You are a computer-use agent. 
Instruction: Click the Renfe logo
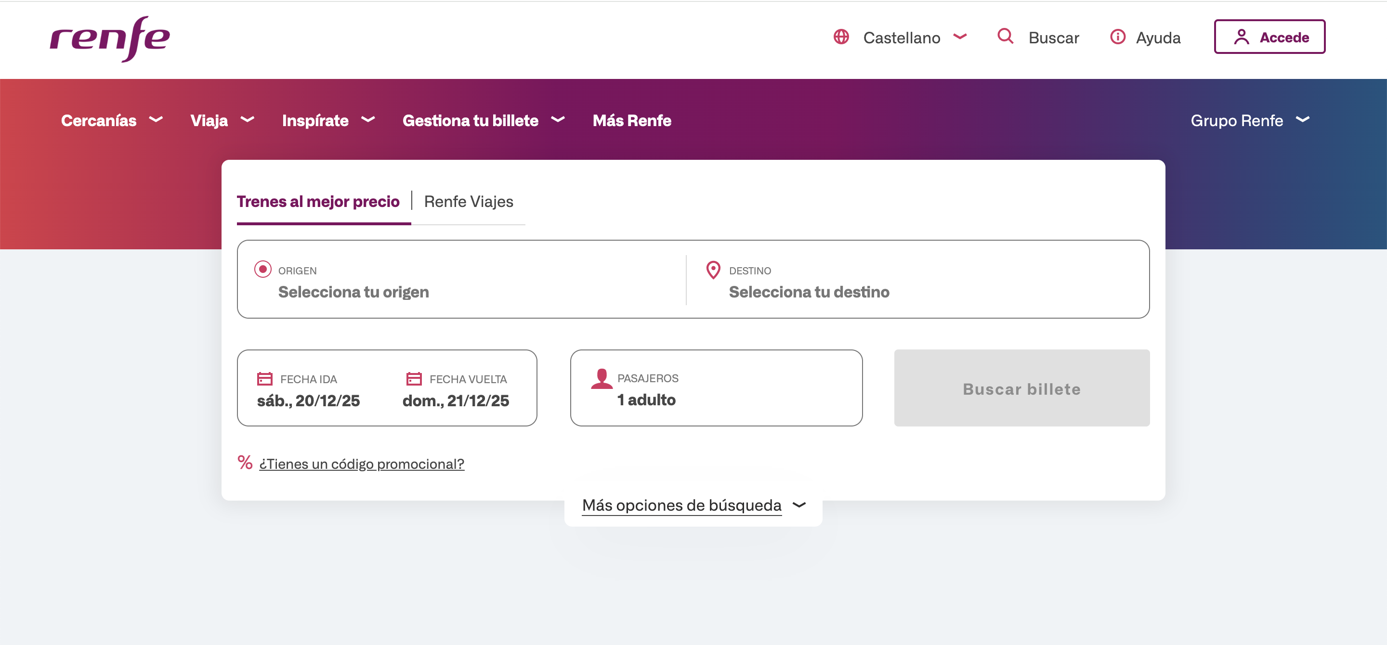coord(110,38)
